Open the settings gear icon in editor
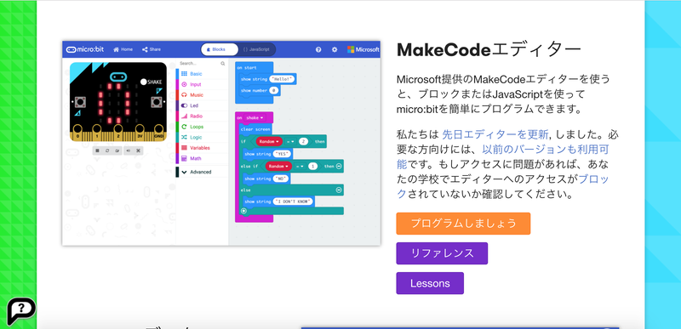This screenshot has width=681, height=329. [335, 49]
